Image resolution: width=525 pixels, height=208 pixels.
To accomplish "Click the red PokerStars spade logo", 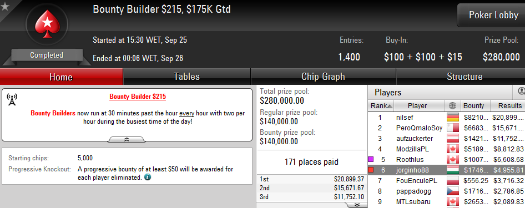I will point(47,23).
